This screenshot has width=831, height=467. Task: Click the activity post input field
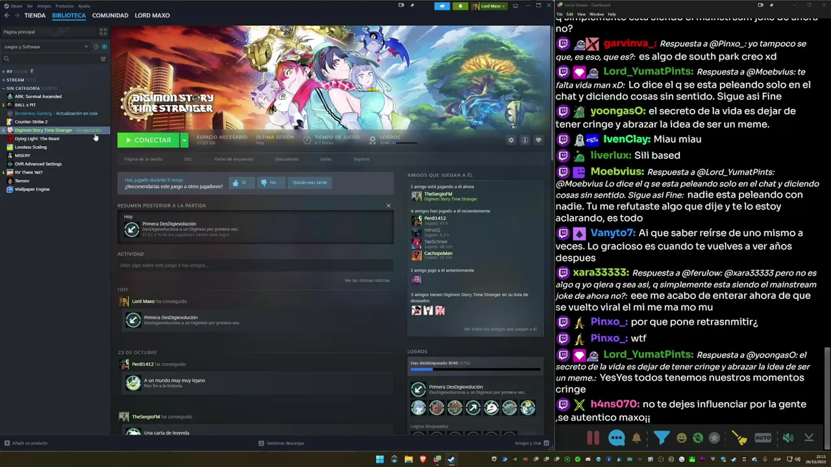255,265
